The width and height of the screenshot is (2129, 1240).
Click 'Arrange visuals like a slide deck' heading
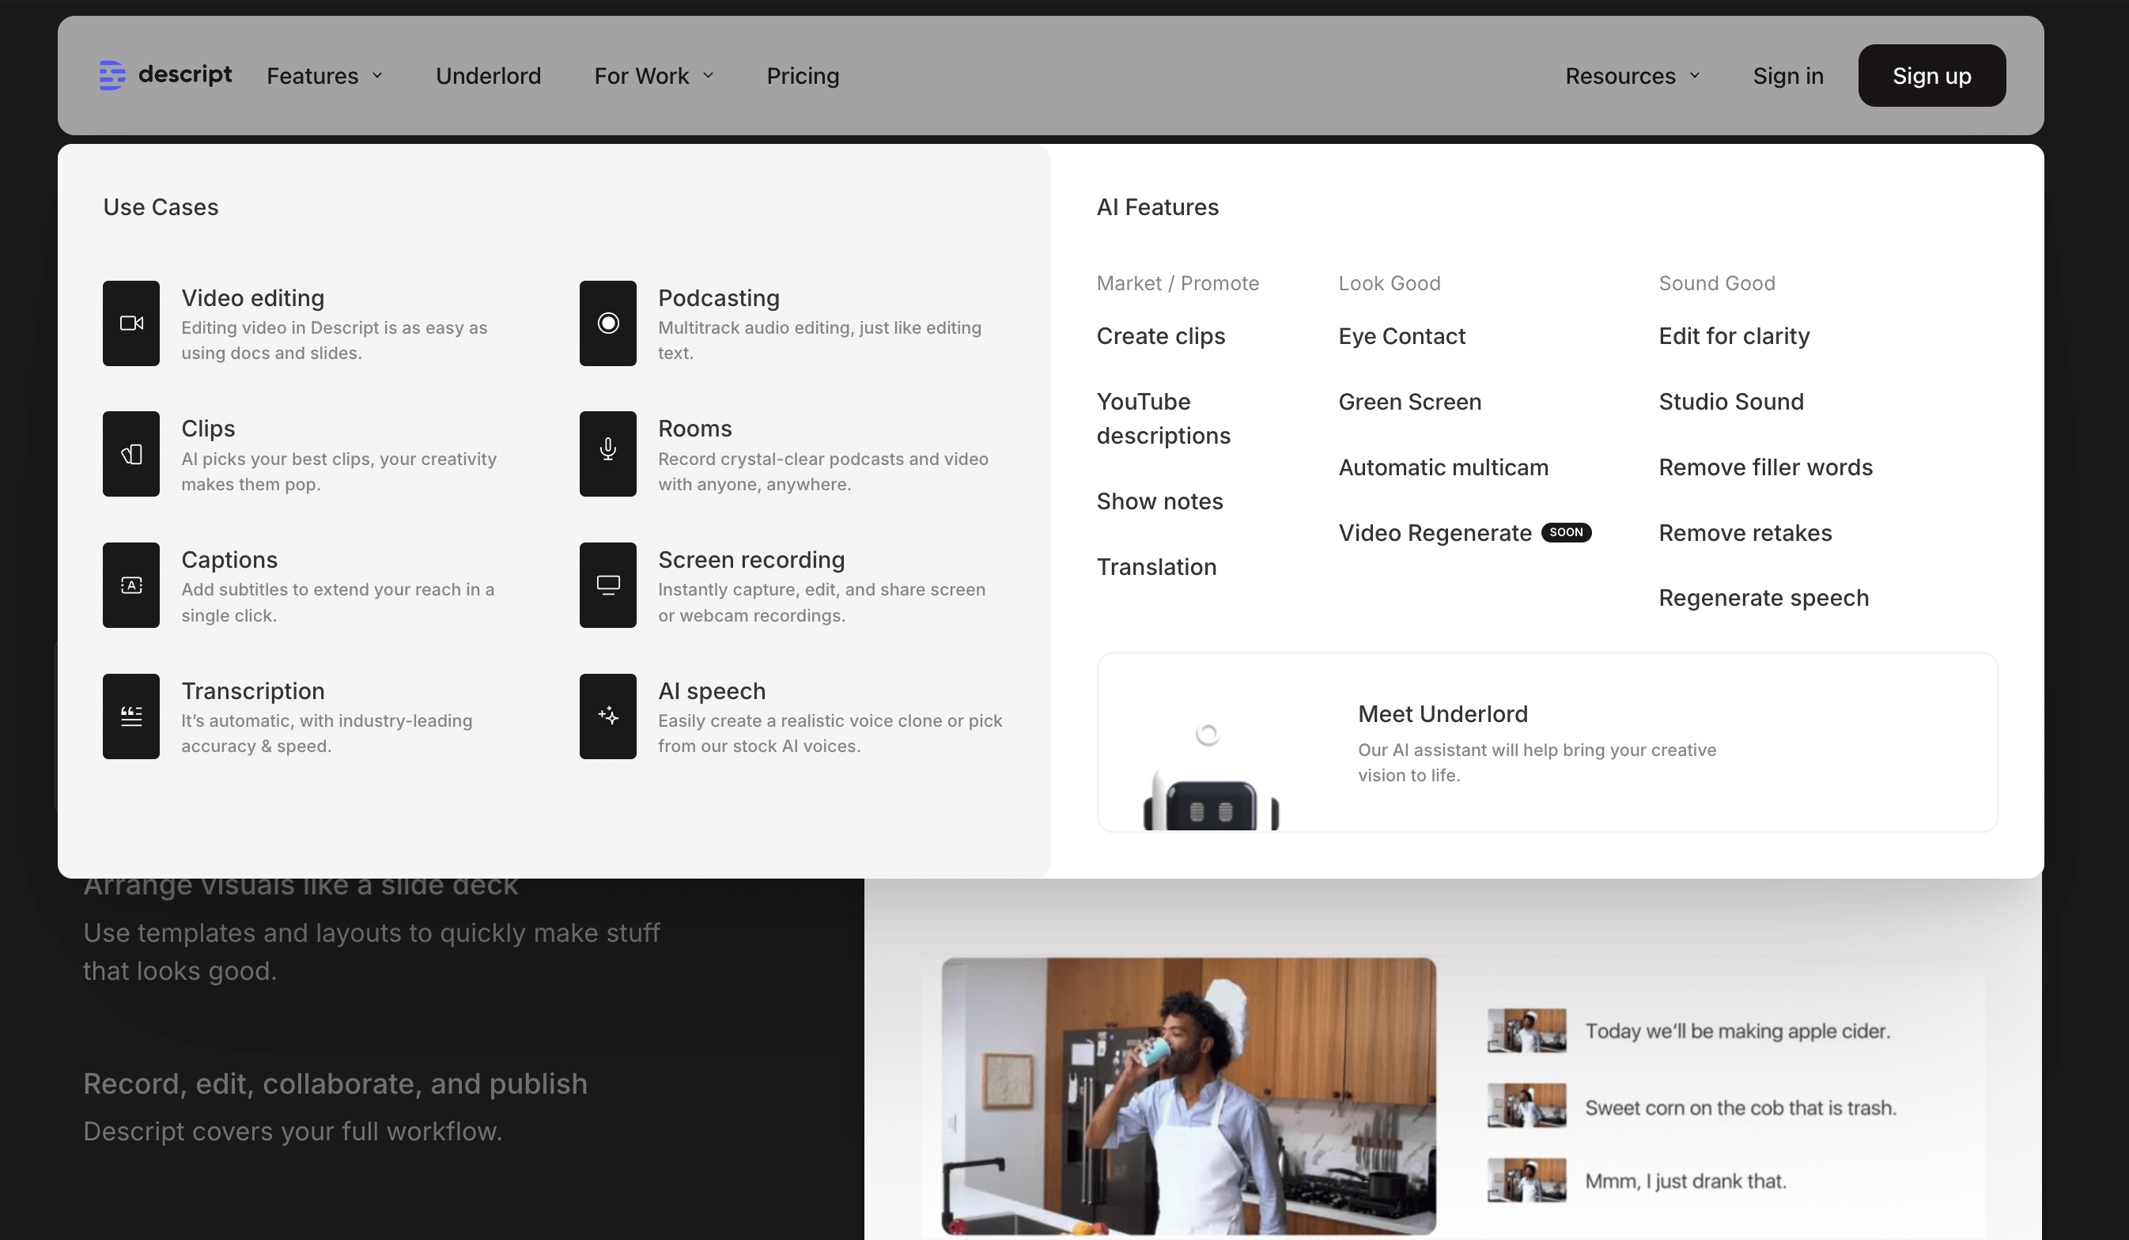click(300, 887)
